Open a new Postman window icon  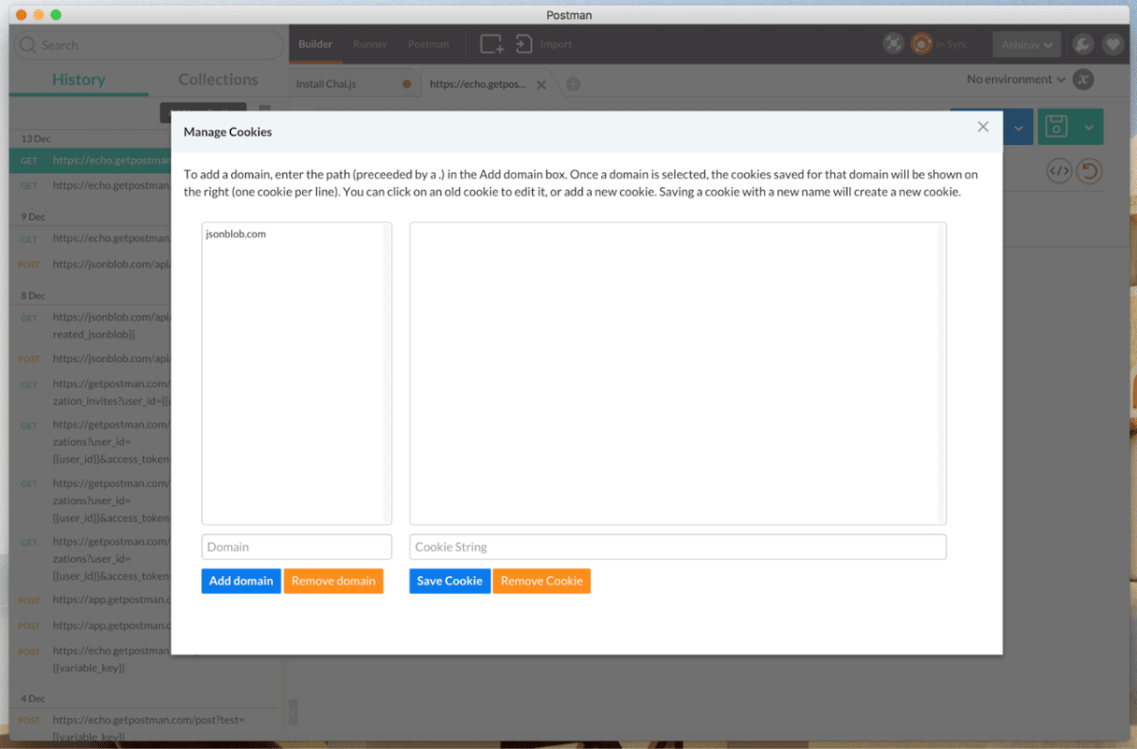tap(492, 44)
